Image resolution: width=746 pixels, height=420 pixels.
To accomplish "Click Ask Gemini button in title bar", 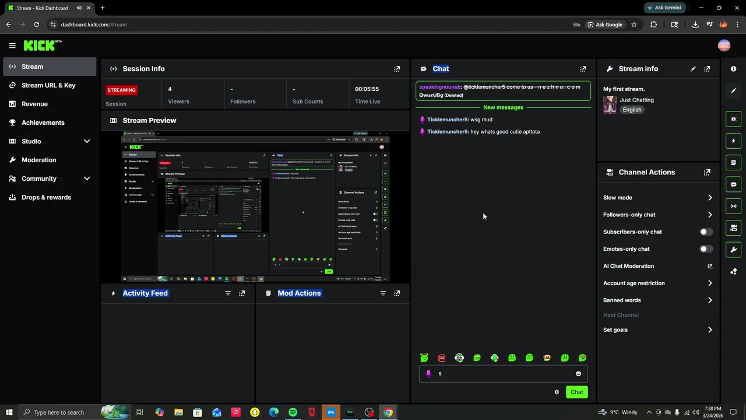I will 663,8.
